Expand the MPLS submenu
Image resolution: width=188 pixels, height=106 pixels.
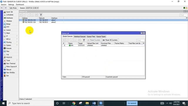point(8,39)
